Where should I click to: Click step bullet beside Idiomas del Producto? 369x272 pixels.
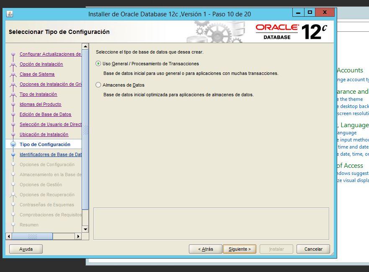(13, 104)
